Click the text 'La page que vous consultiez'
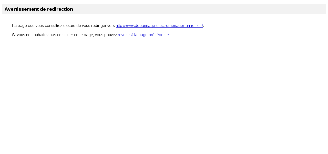The height and width of the screenshot is (154, 328). [37, 26]
